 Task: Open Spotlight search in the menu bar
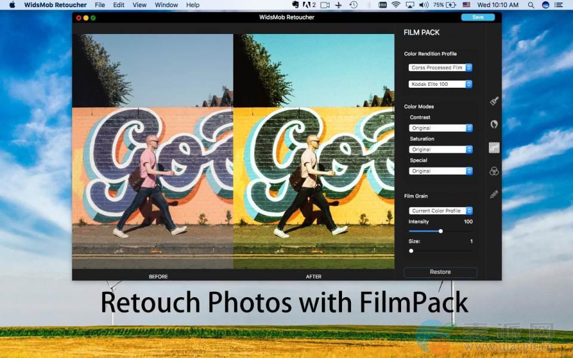[530, 5]
